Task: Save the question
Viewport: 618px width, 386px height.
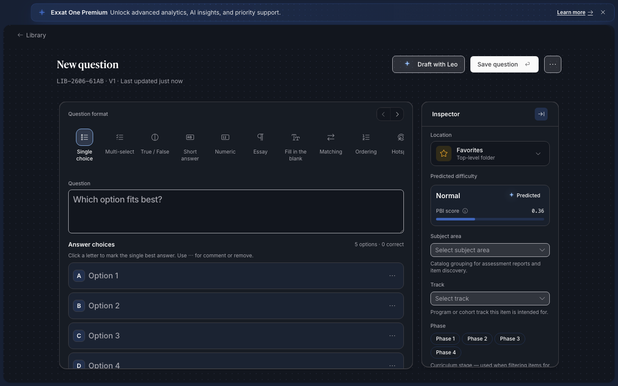Action: (x=504, y=64)
